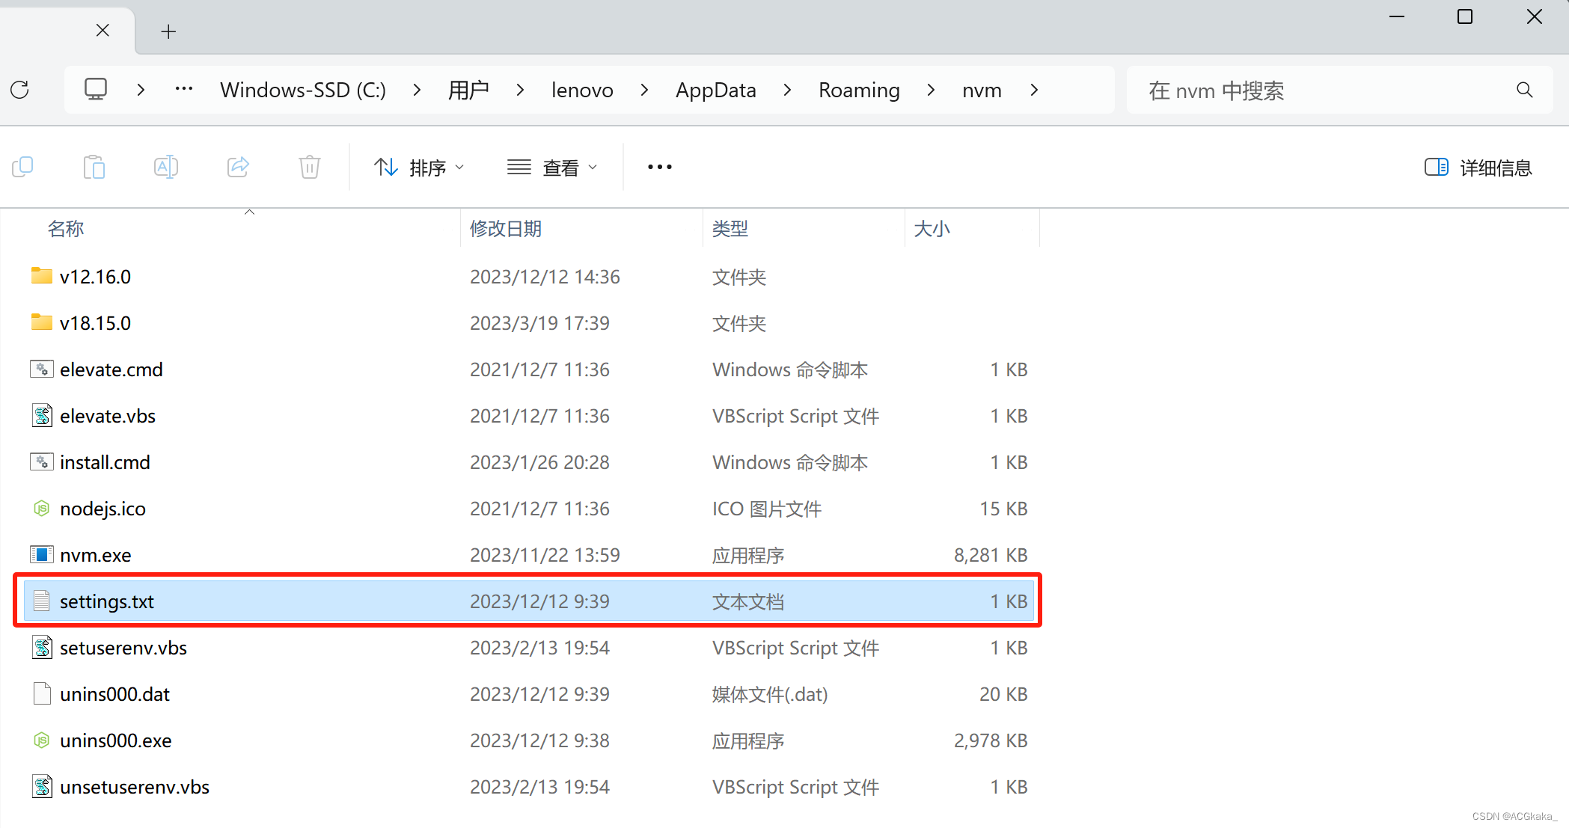Screen dimensions: 1569x828
Task: Expand chevron after Roaming in address bar
Action: point(931,90)
